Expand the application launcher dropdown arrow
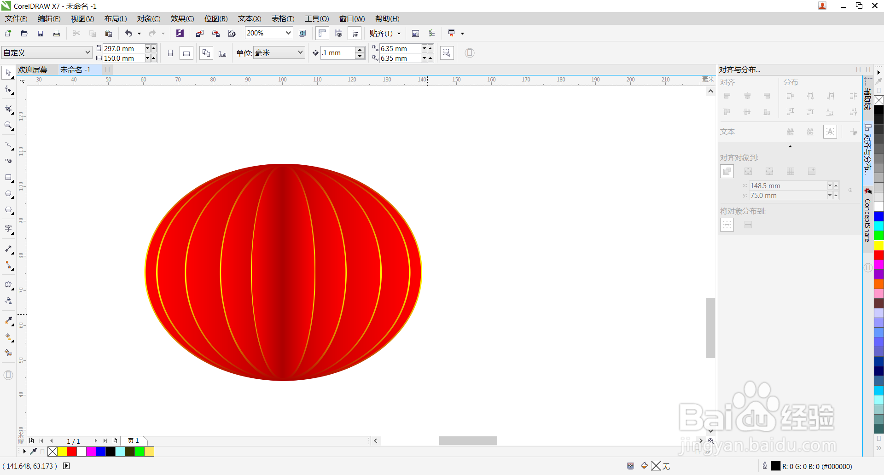884x475 pixels. (462, 33)
